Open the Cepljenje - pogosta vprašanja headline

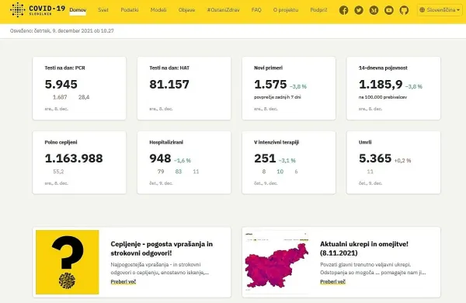coord(162,249)
